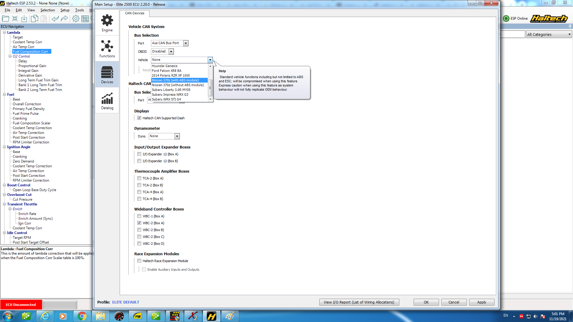Viewport: 573px width, 322px height.
Task: Collapse the Transient Throttle tree node
Action: [4, 204]
